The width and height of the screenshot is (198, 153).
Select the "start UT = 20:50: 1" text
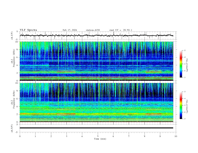(121, 30)
